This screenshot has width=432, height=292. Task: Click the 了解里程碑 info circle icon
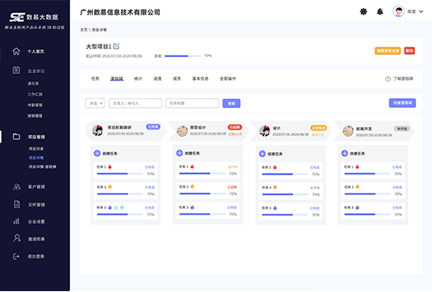point(388,79)
